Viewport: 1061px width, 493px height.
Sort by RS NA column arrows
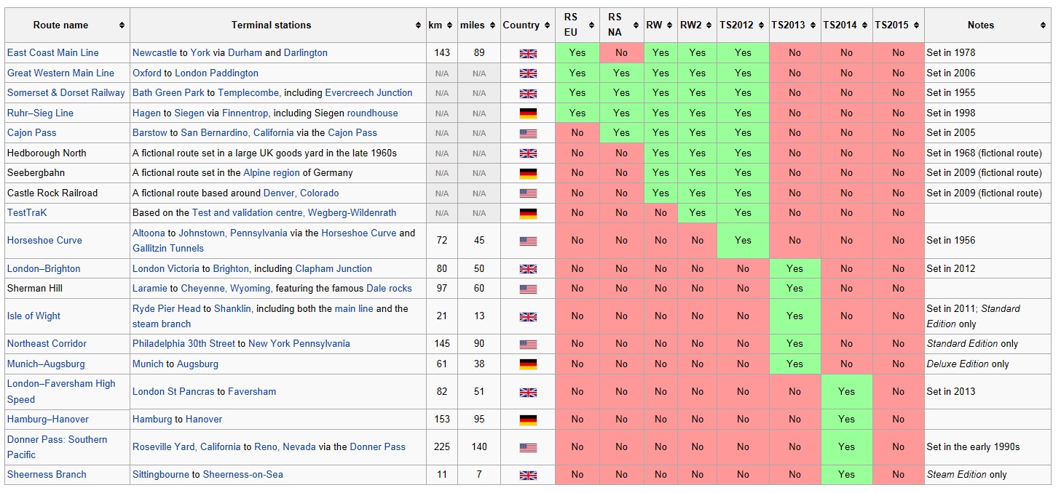click(x=636, y=25)
